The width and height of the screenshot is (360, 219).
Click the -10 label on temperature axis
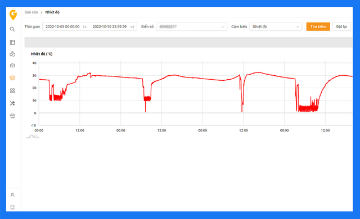pos(34,125)
